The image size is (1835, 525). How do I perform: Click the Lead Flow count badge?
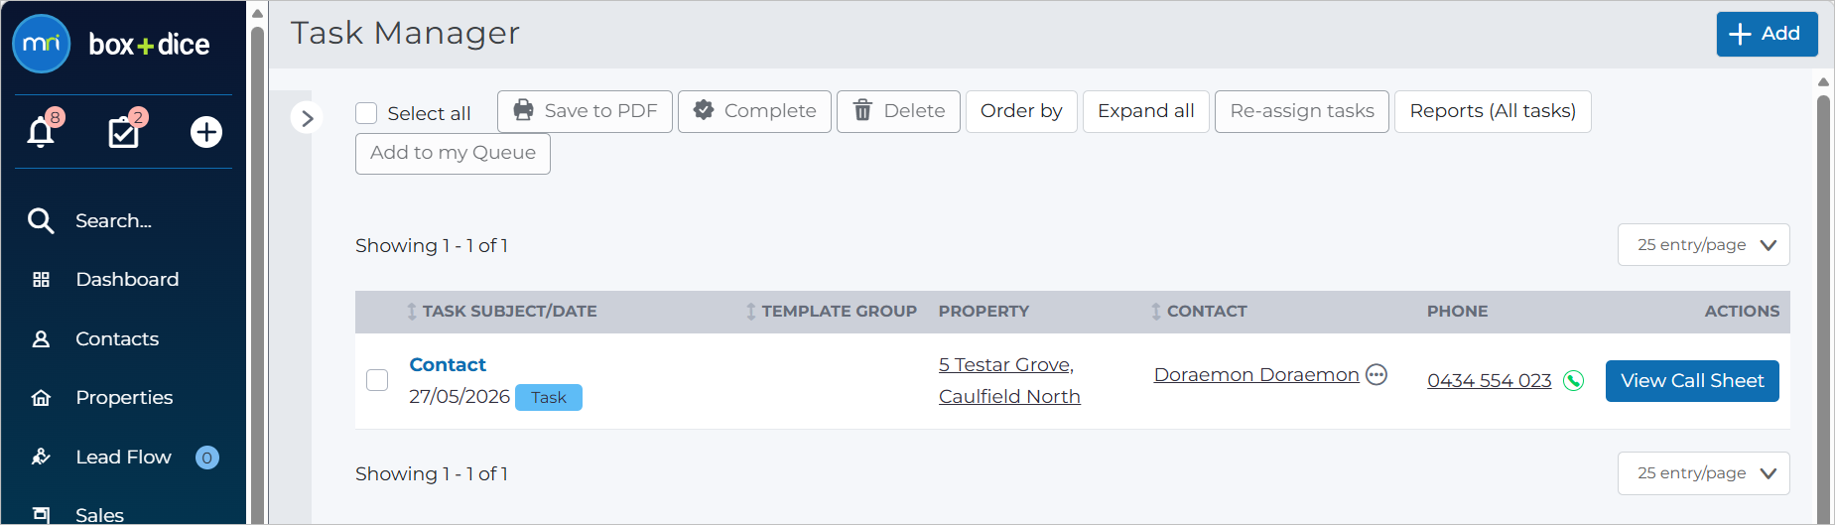point(207,458)
